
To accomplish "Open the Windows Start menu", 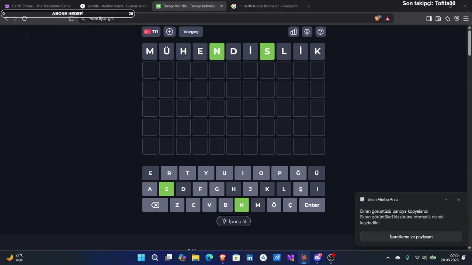I will [141, 258].
